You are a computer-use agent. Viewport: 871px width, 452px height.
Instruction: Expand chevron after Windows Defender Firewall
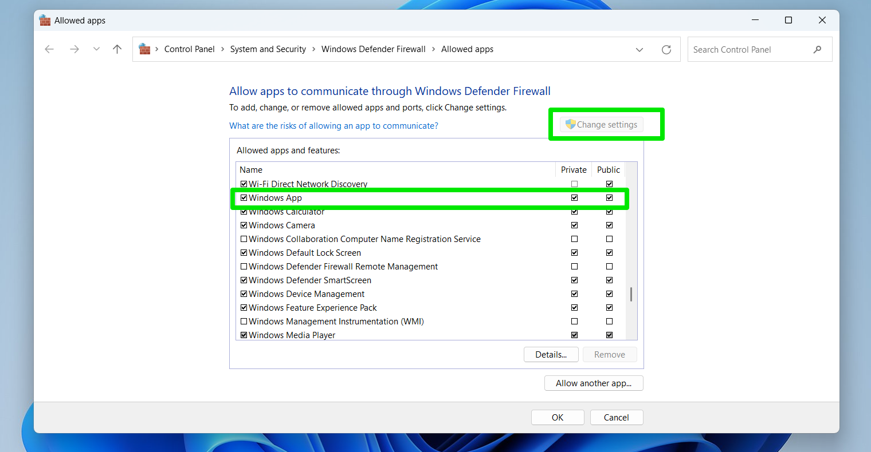(x=434, y=49)
